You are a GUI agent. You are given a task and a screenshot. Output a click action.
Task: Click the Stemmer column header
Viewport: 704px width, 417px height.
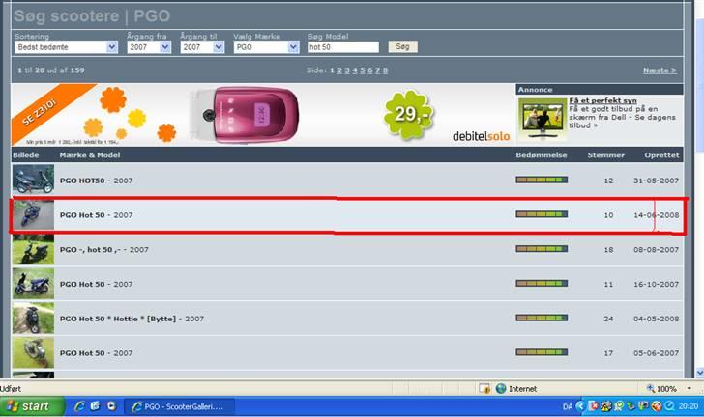[x=605, y=155]
